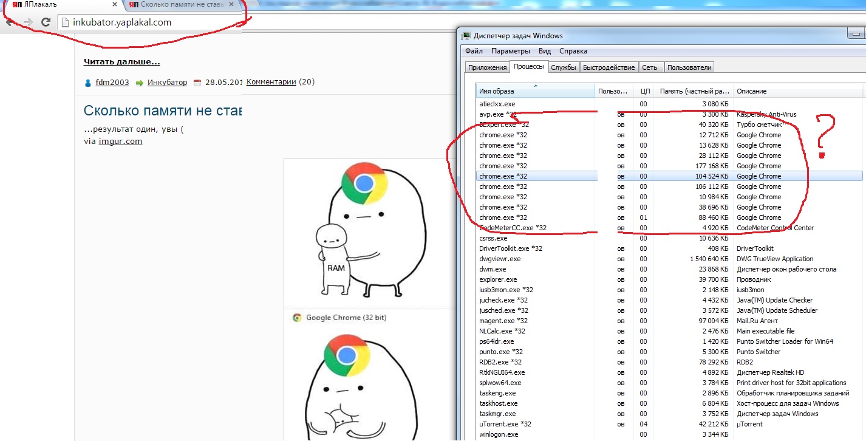Click the blue user icon beside fdm2003
This screenshot has height=441, width=866.
88,83
